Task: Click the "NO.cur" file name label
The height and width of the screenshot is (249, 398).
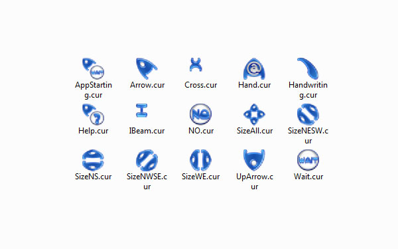Action: click(x=201, y=131)
